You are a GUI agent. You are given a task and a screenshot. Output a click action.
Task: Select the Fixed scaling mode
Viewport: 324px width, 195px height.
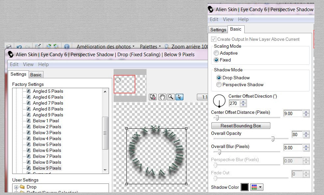[216, 60]
